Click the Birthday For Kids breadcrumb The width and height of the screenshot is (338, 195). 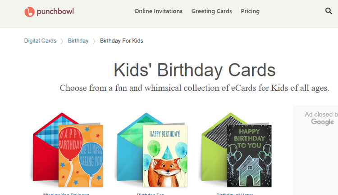pos(121,41)
